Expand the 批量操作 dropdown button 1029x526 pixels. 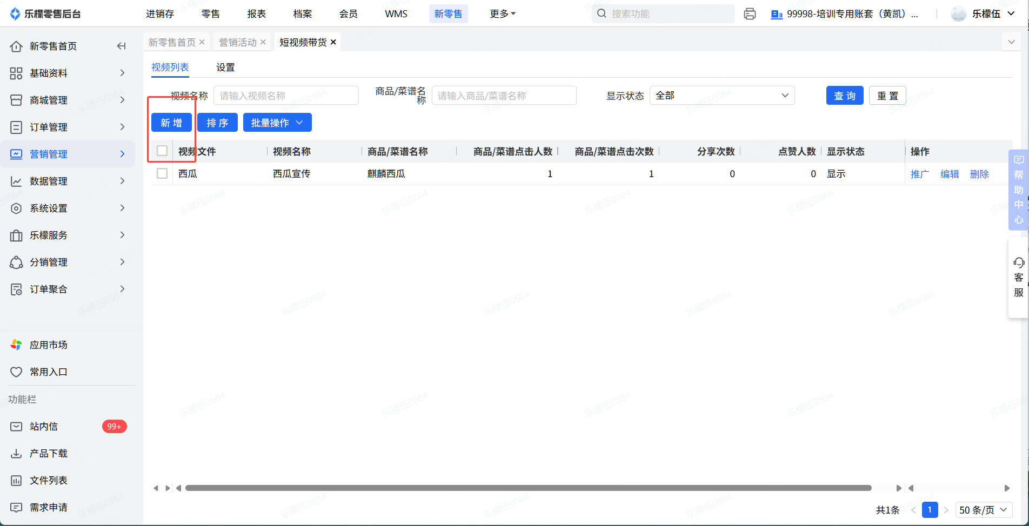click(277, 123)
